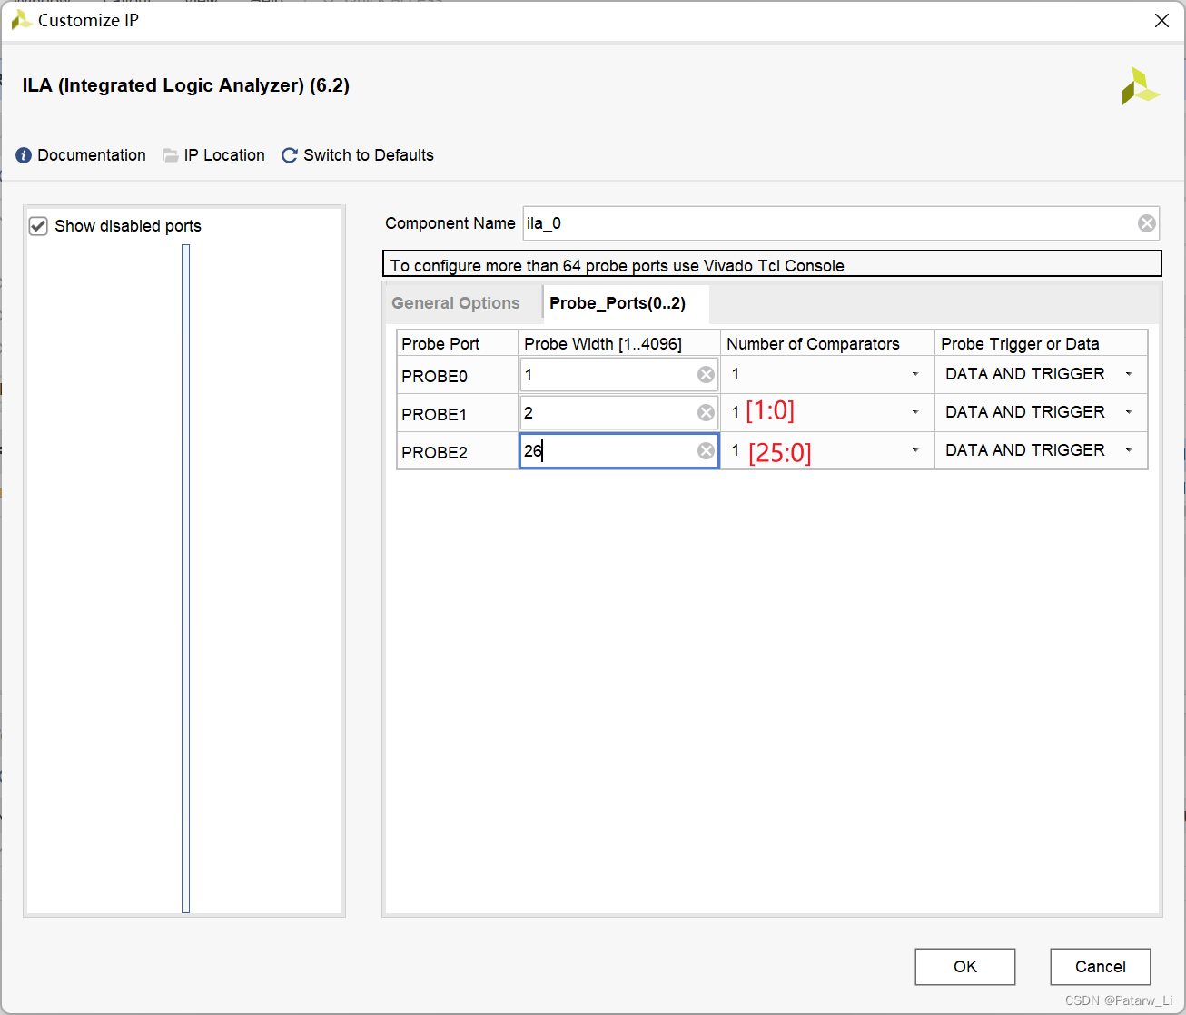1186x1015 pixels.
Task: Clear the Component Name field
Action: [1147, 223]
